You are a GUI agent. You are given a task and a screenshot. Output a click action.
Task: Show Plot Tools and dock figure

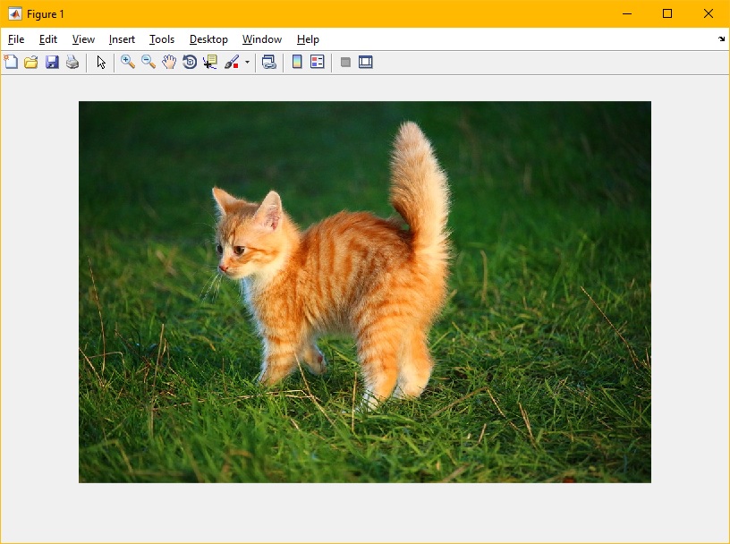click(x=366, y=63)
